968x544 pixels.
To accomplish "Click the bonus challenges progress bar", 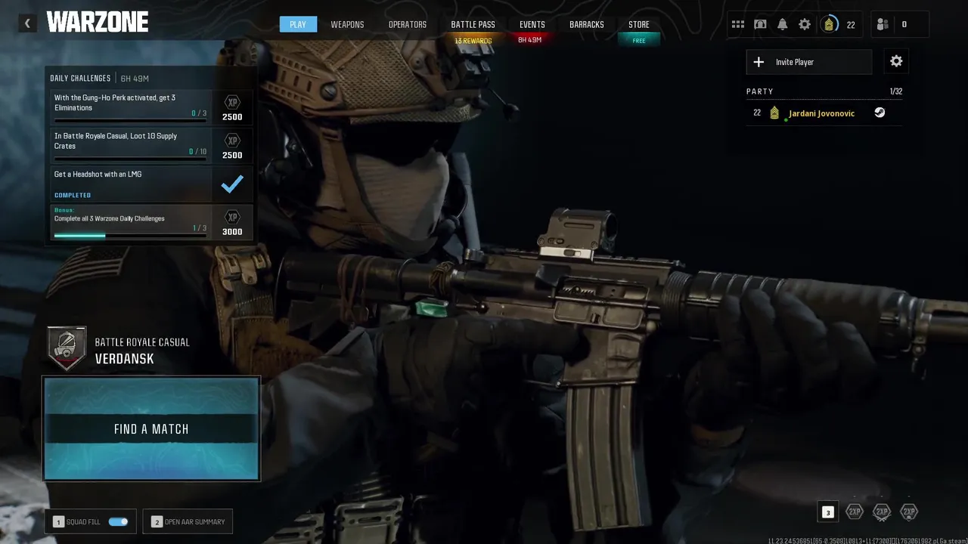I will tap(130, 236).
